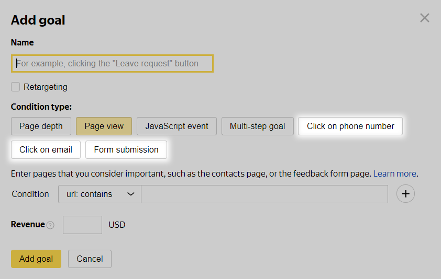Viewport: 441px width, 279px height.
Task: Select the Page view condition type
Action: (x=104, y=126)
